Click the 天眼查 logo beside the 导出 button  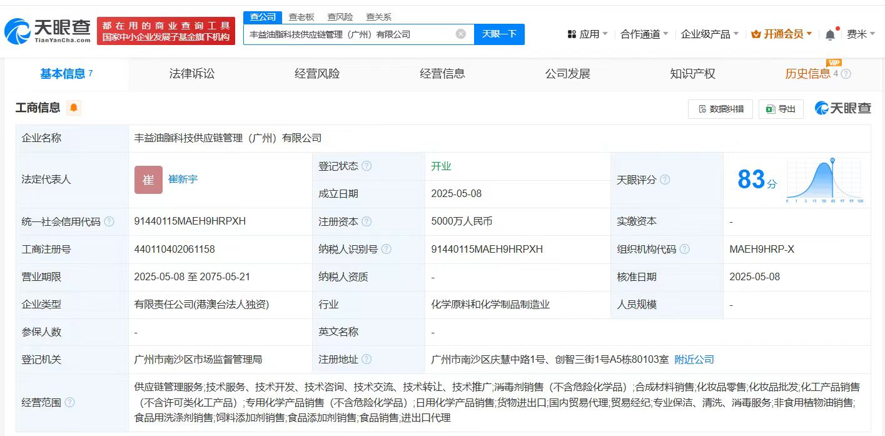tap(843, 108)
